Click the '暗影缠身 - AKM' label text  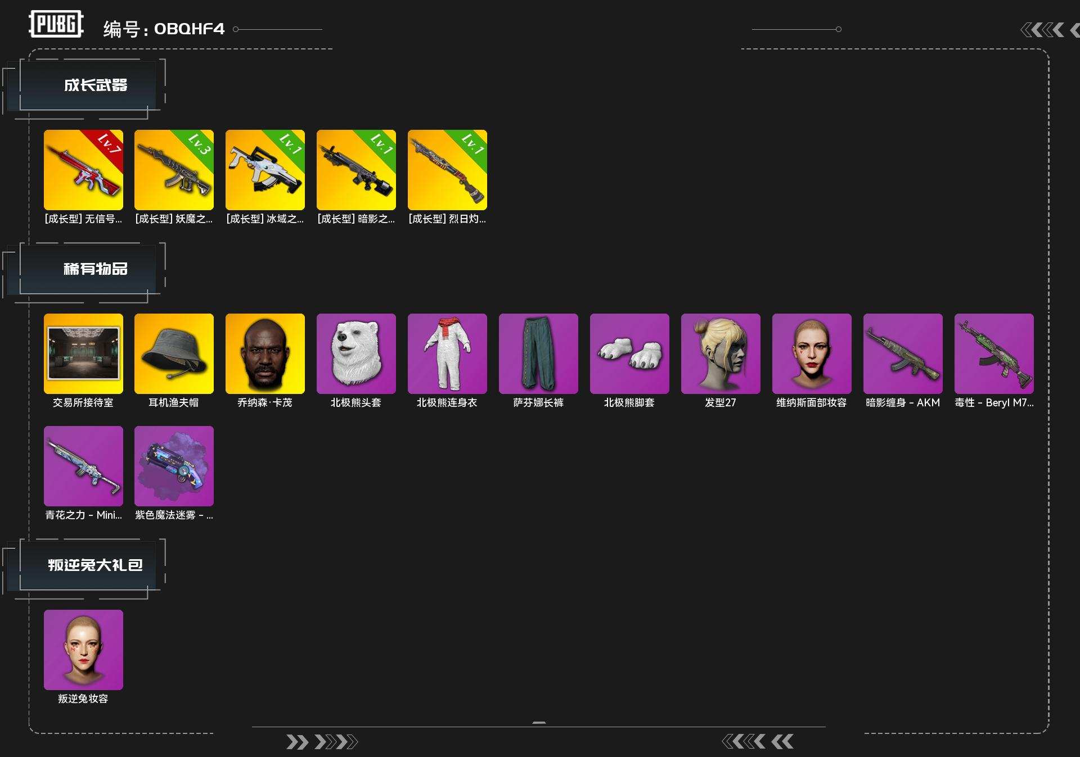click(903, 402)
